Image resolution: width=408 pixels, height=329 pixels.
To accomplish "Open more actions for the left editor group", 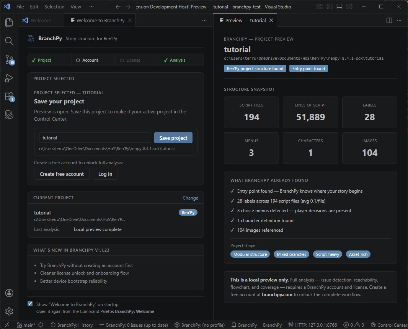I will pos(204,21).
